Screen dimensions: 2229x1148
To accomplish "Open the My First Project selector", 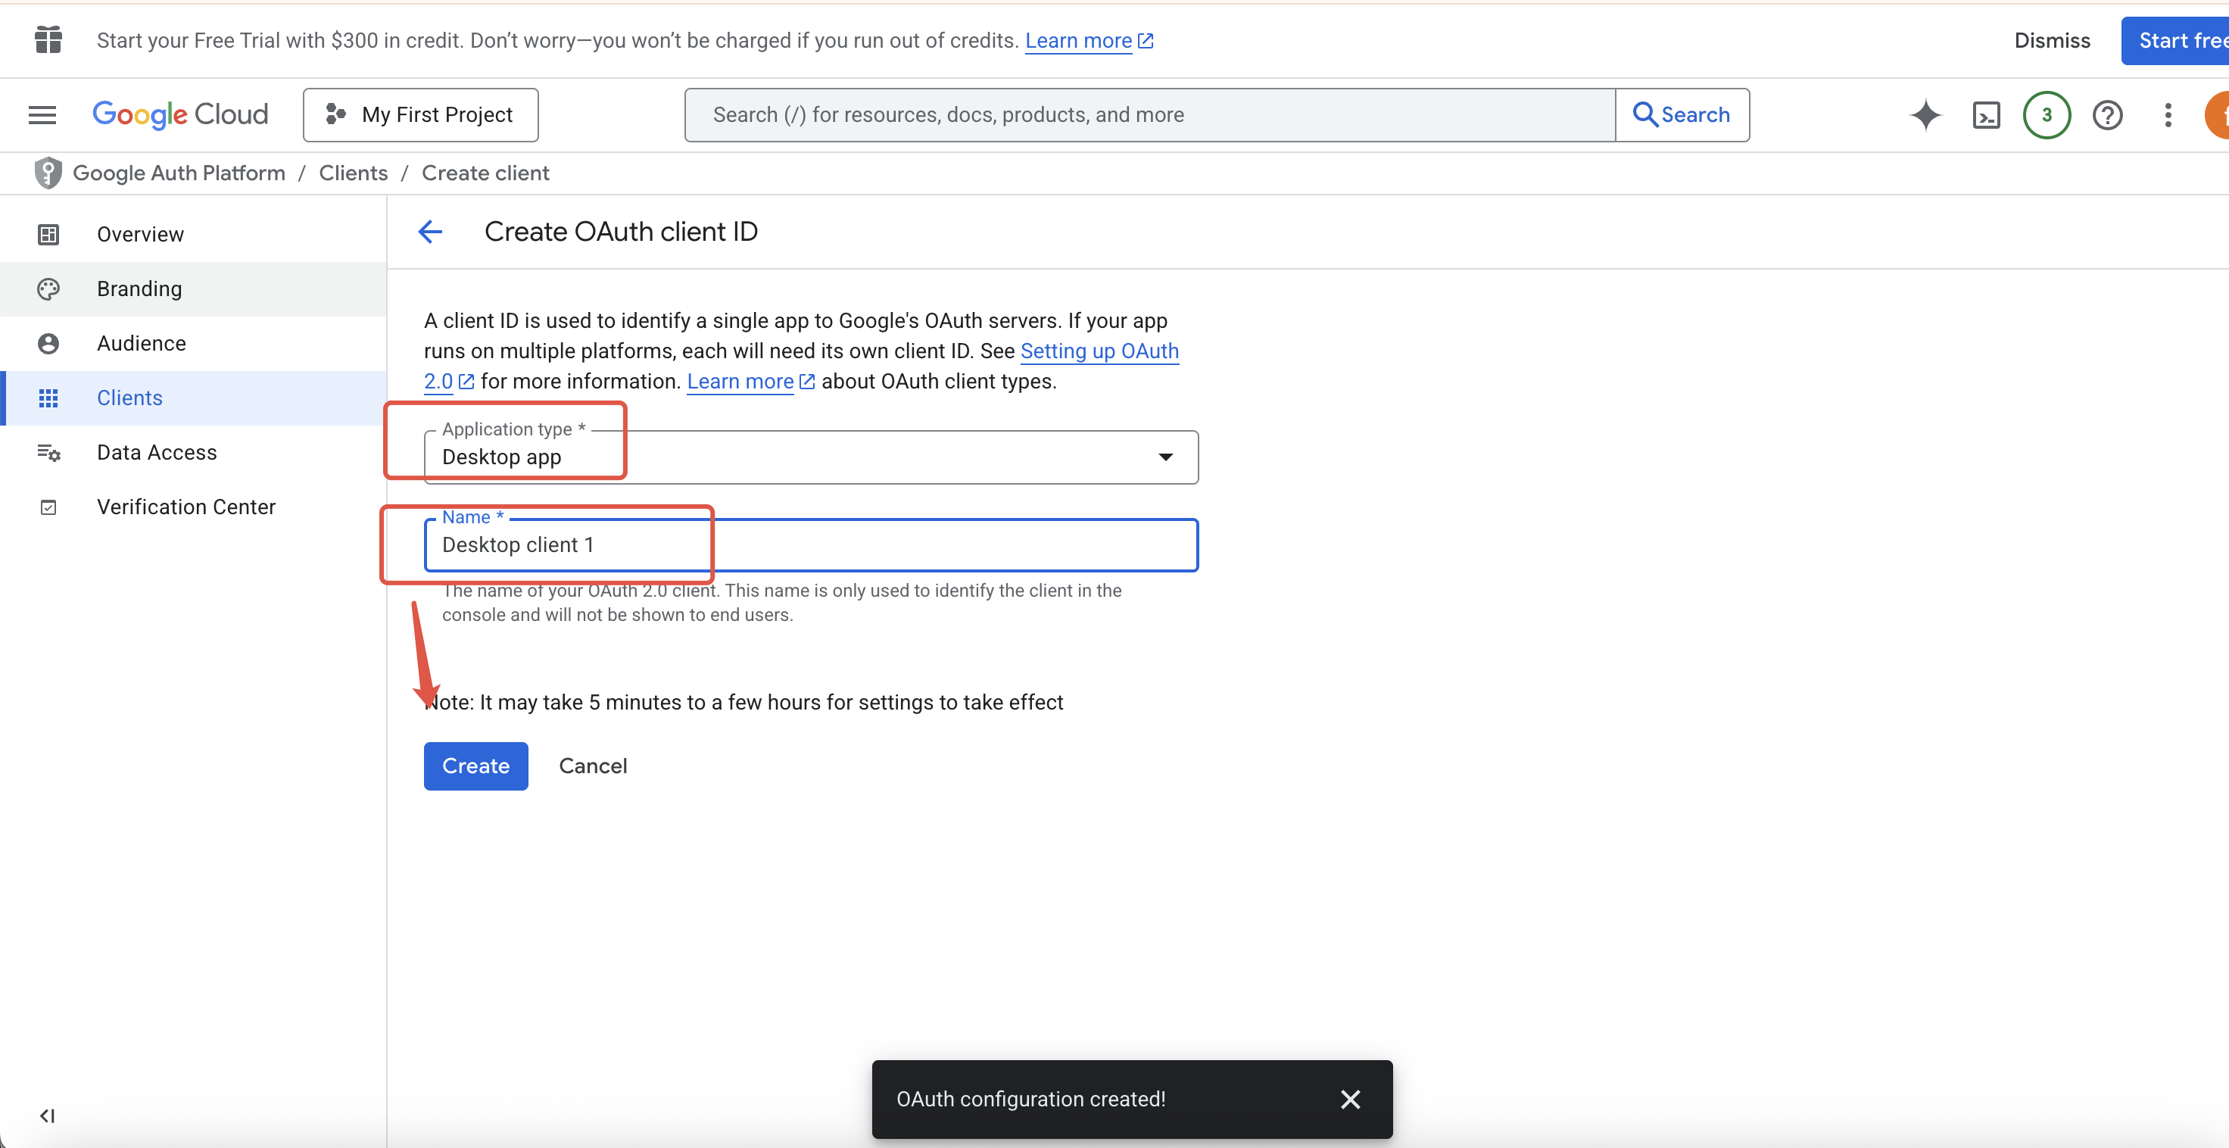I will 420,114.
